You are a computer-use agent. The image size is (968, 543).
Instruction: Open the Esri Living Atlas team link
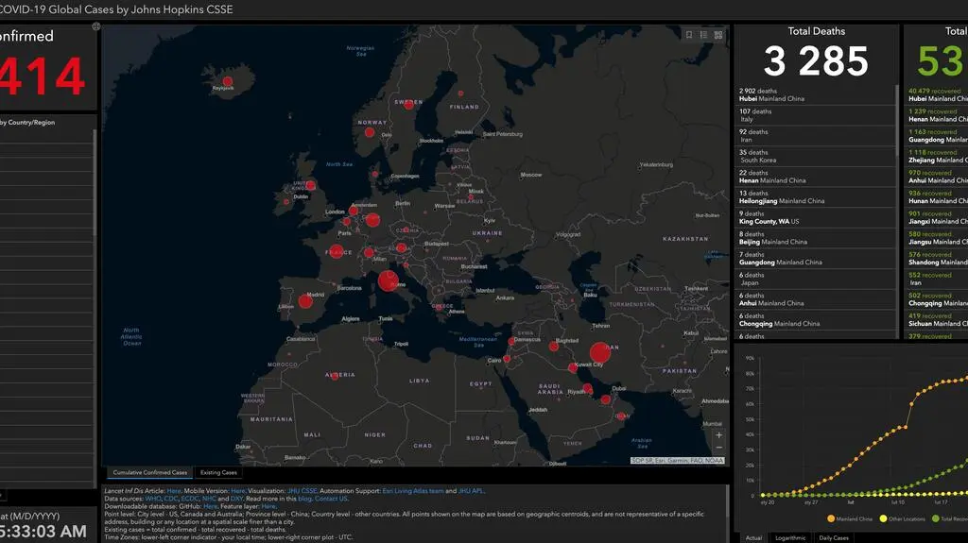point(413,491)
